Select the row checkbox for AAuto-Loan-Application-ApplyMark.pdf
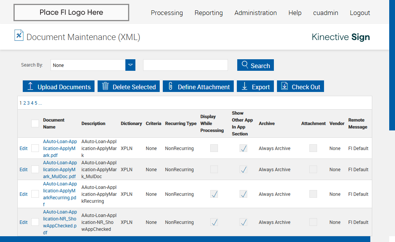This screenshot has width=395, height=242. coord(35,149)
